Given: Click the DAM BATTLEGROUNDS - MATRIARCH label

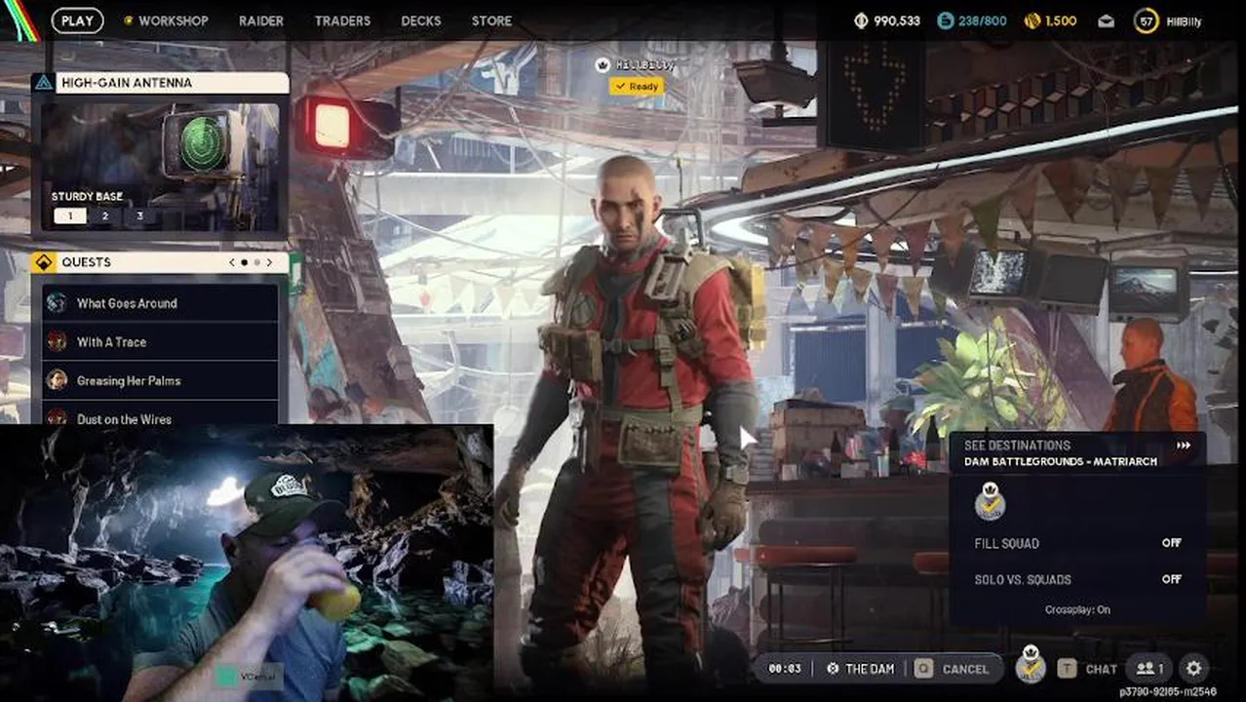Looking at the screenshot, I should tap(1061, 461).
